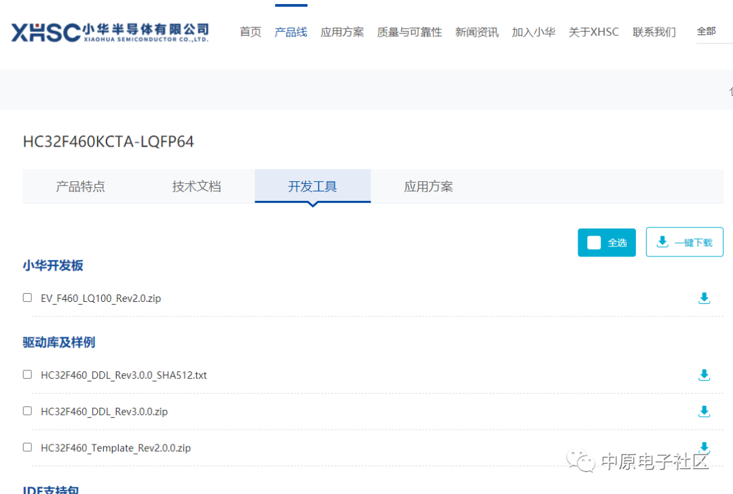Open the 关于XHSC menu item
This screenshot has height=494, width=733.
click(x=594, y=32)
